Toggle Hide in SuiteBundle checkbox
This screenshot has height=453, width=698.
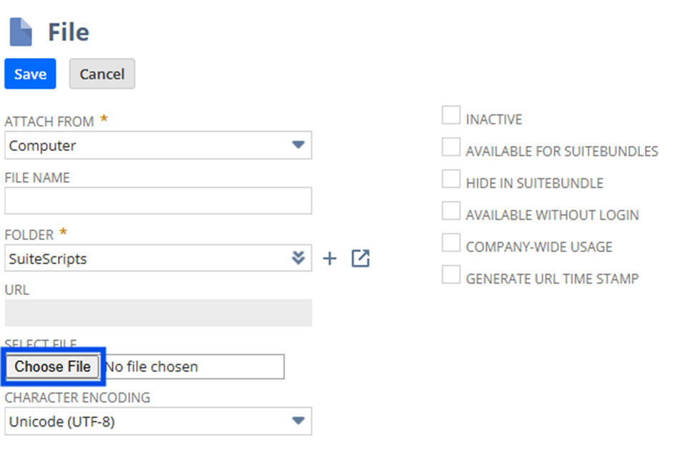451,179
